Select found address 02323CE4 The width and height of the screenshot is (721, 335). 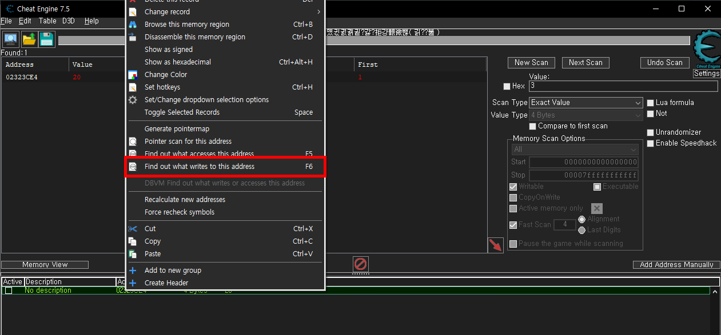click(x=22, y=77)
